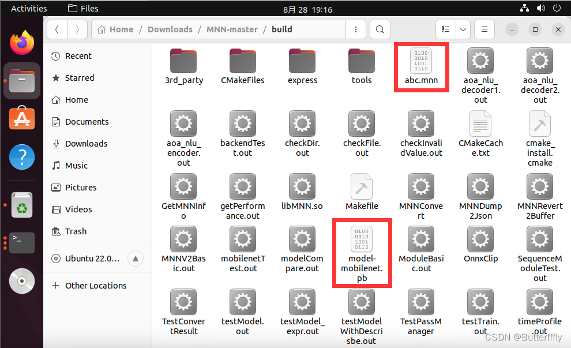Open Home in the sidebar
Viewport: 571px width, 348px height.
click(97, 100)
